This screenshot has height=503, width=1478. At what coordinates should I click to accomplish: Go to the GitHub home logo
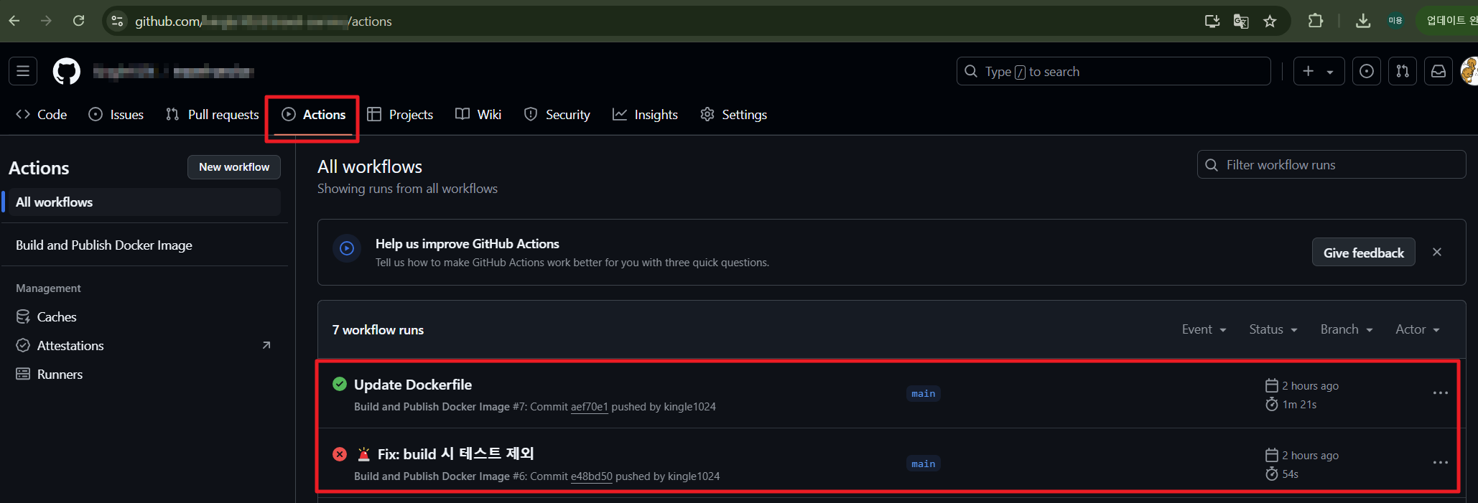coord(67,71)
